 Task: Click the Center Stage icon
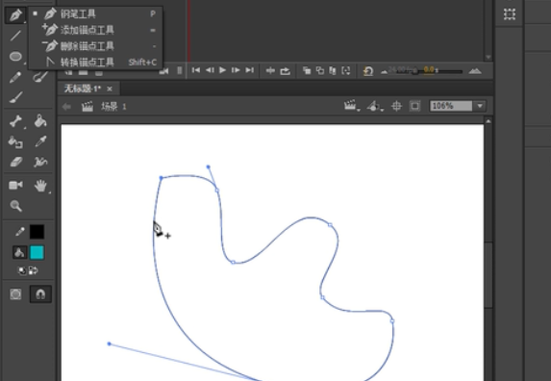(x=396, y=106)
